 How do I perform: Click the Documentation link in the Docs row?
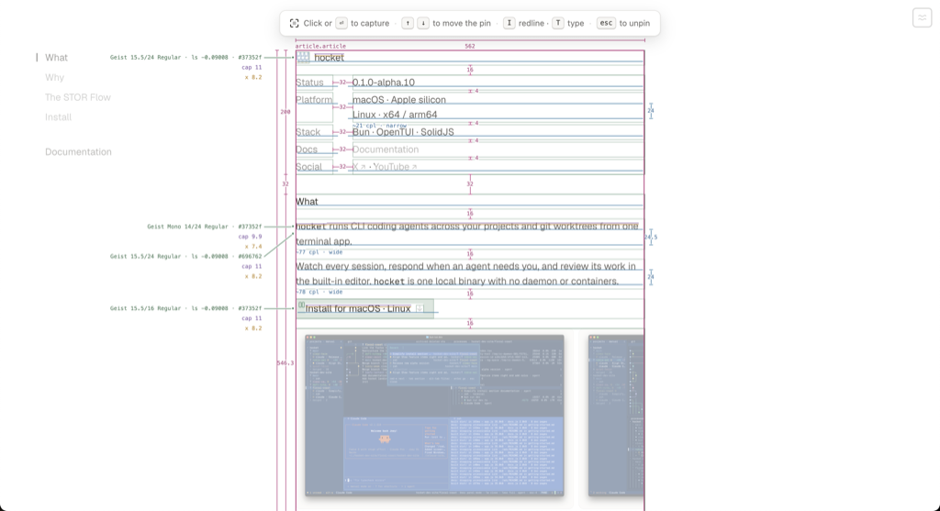point(386,150)
